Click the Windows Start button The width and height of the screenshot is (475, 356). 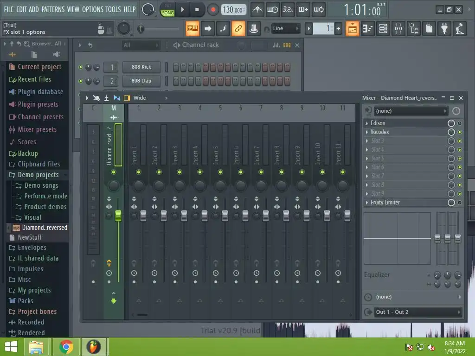(x=11, y=347)
